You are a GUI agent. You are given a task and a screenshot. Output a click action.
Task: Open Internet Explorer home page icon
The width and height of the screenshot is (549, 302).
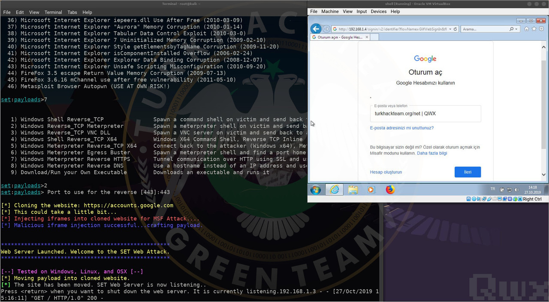tap(527, 29)
